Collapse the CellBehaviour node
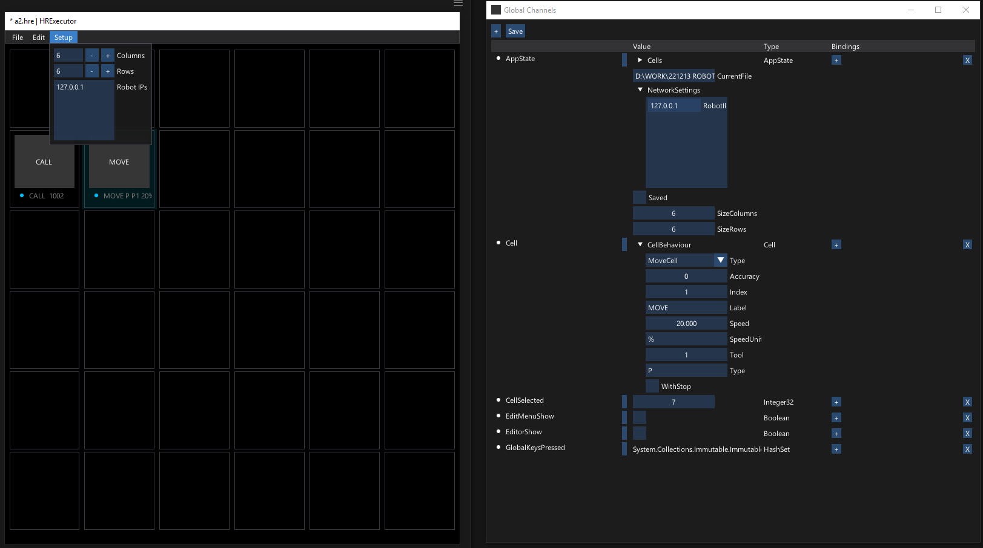 click(640, 244)
